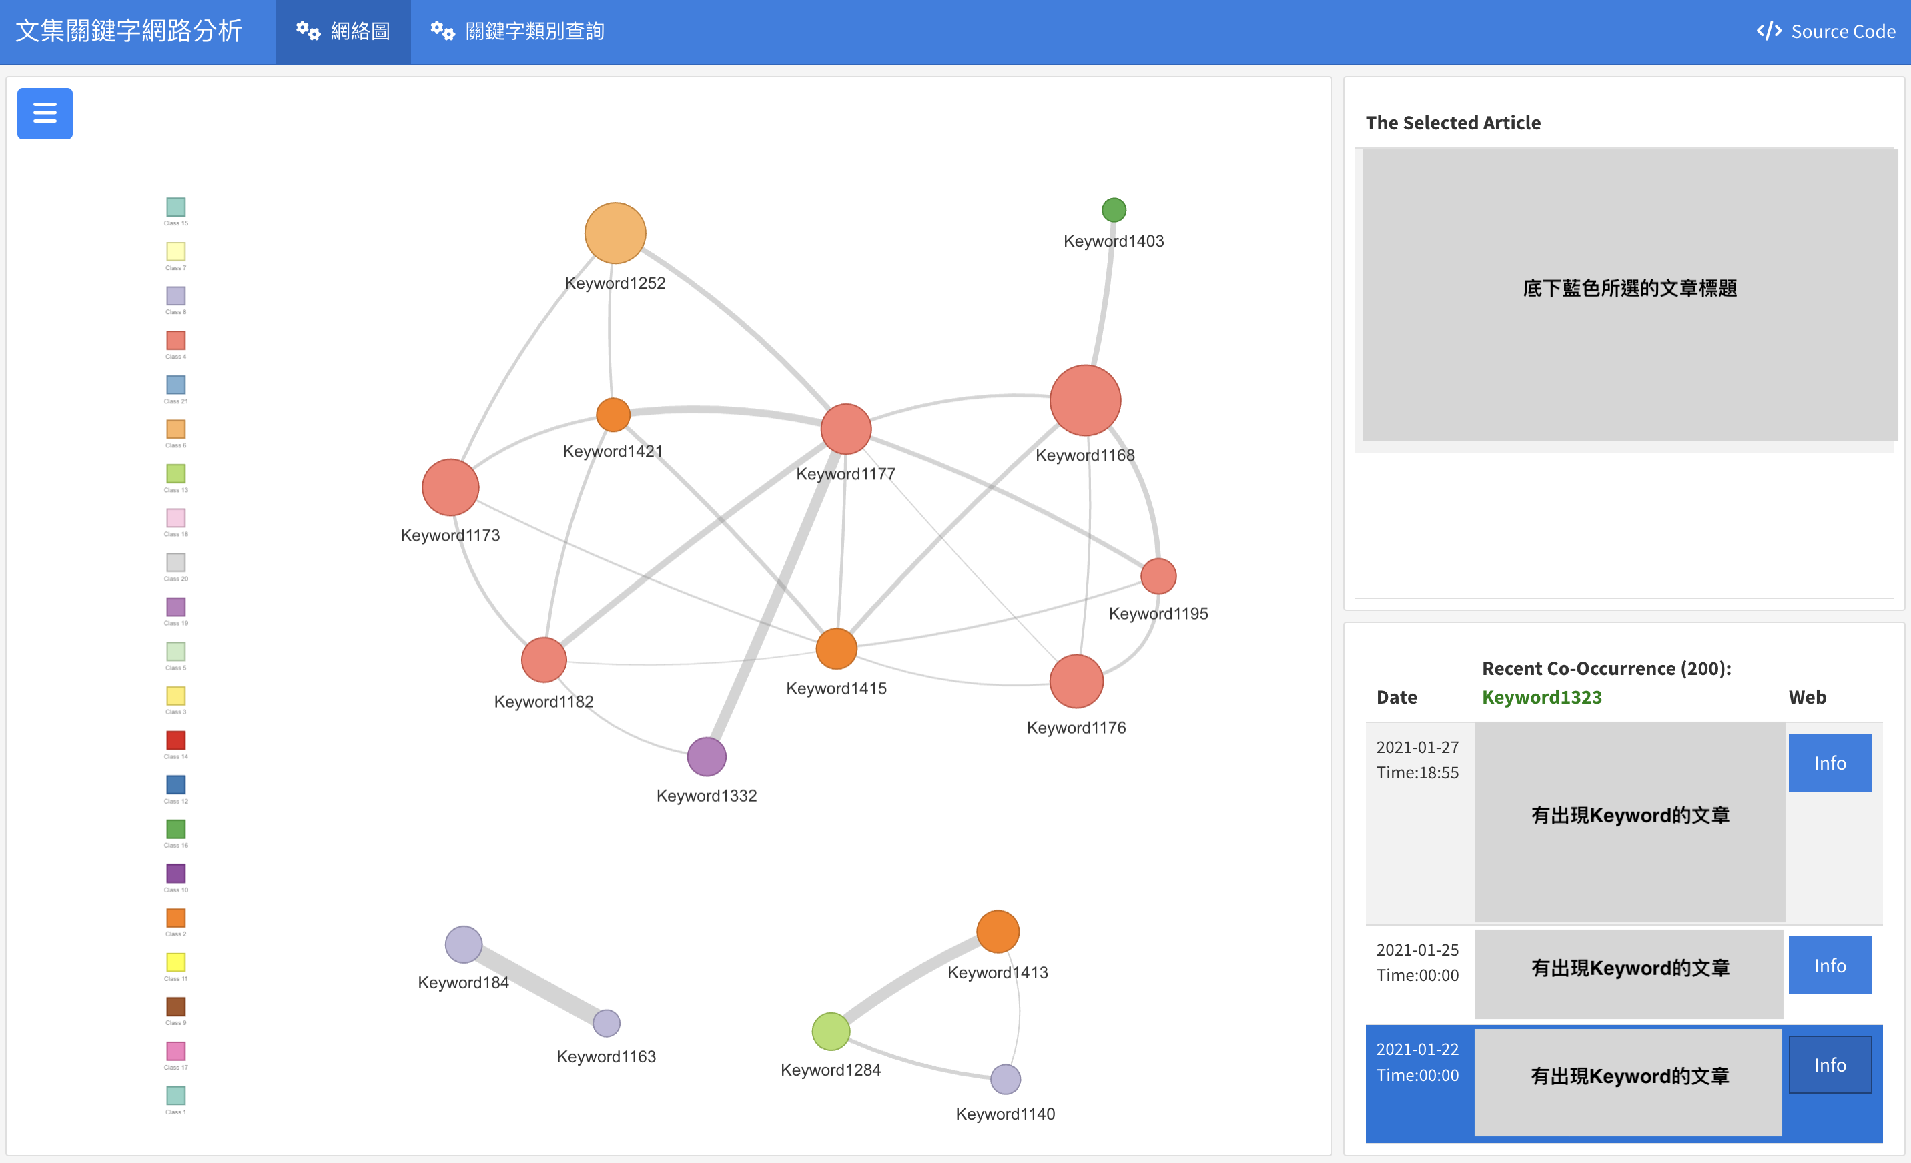Toggle the Class 14 red legend swatch
1911x1163 pixels.
point(175,740)
